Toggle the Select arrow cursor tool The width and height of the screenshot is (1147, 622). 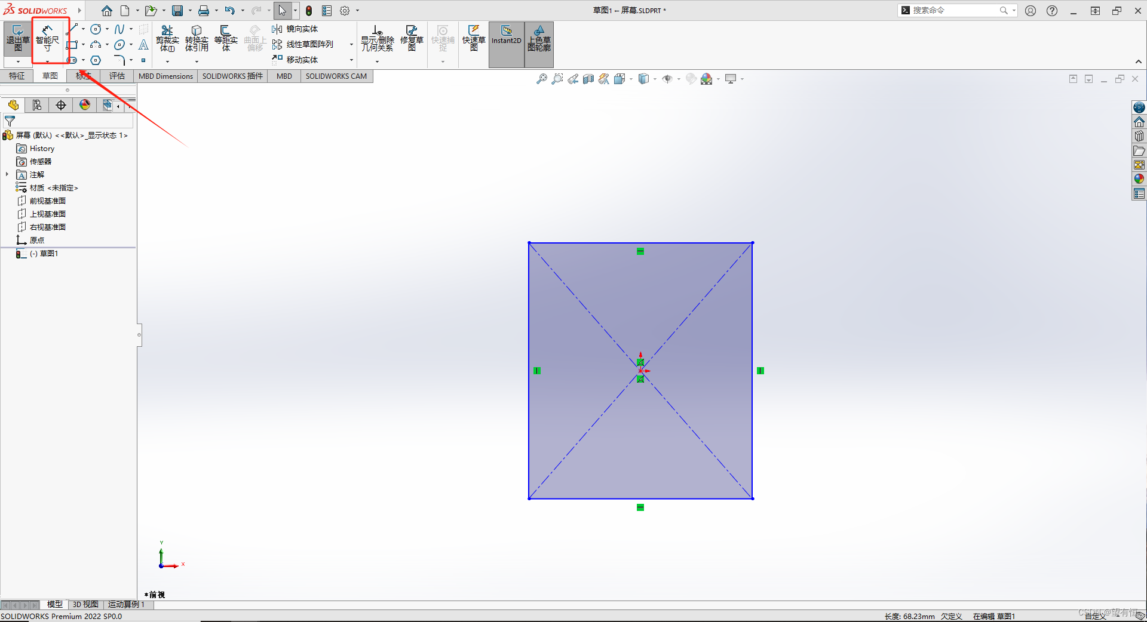tap(283, 11)
